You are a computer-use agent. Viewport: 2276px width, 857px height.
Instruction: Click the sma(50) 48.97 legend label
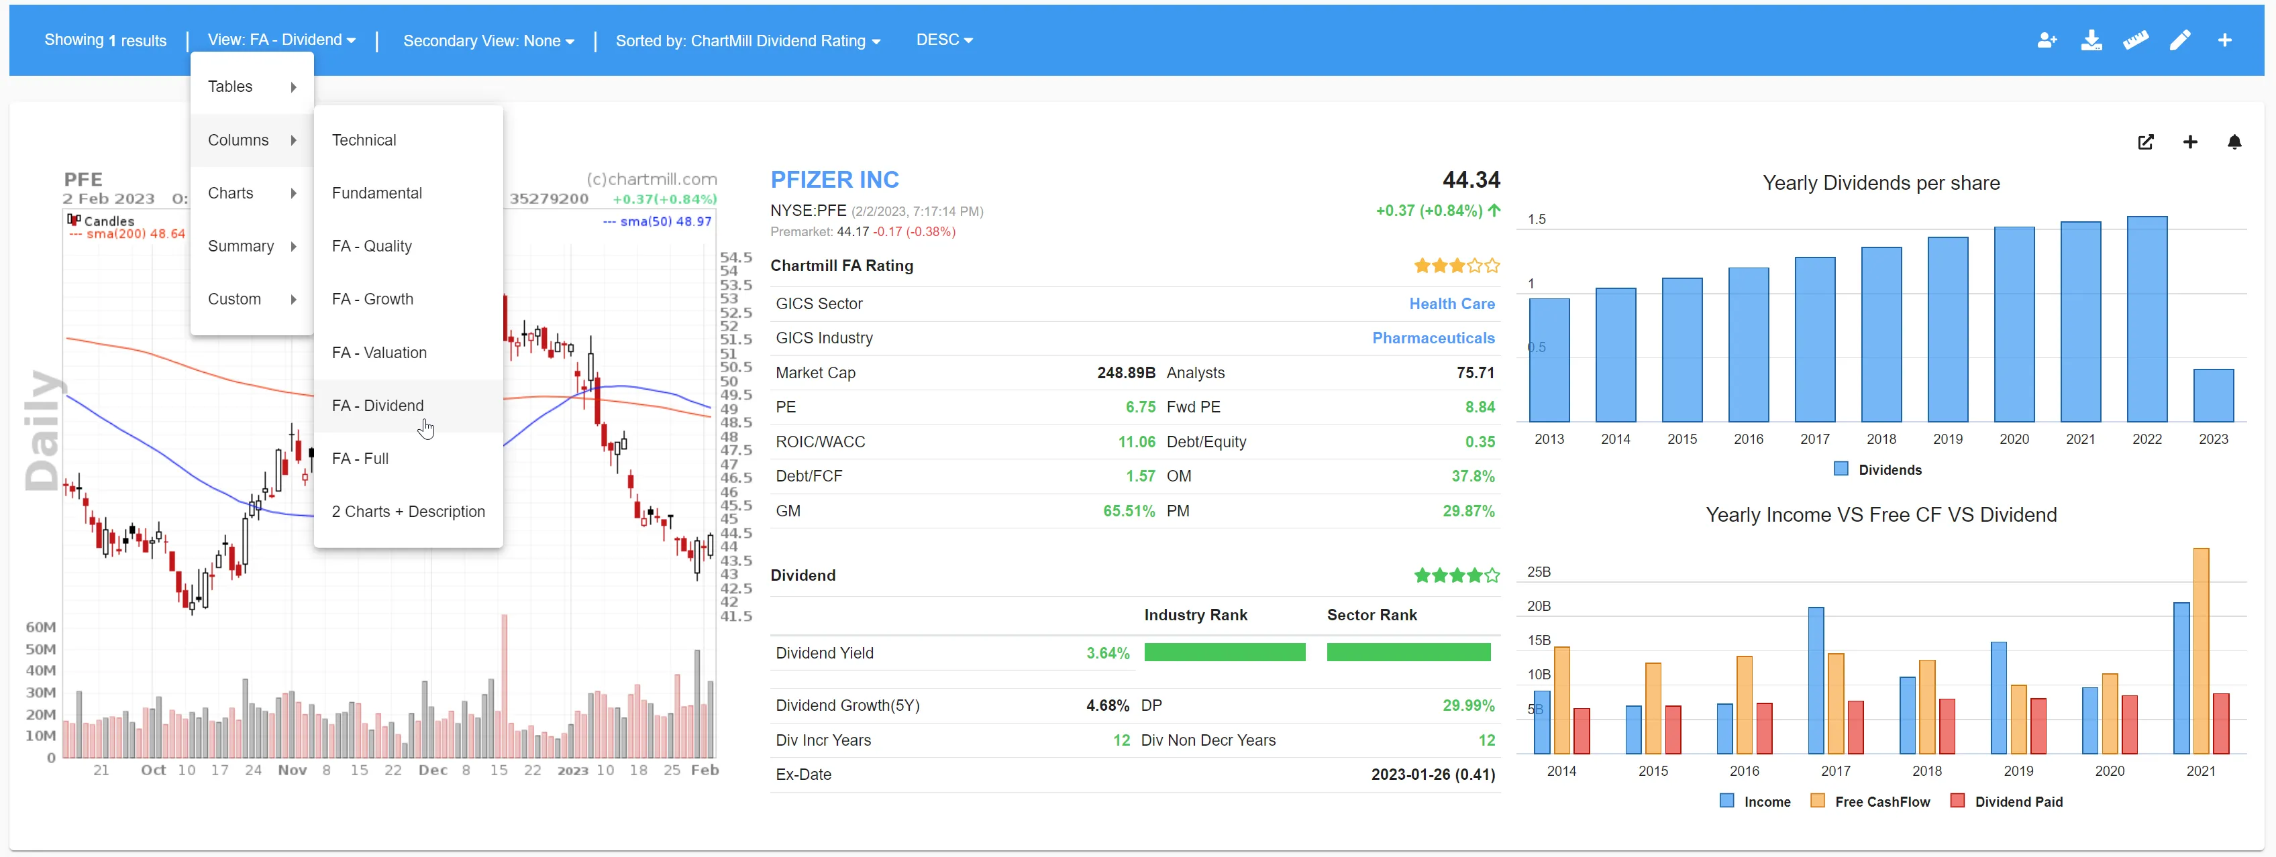coord(656,221)
